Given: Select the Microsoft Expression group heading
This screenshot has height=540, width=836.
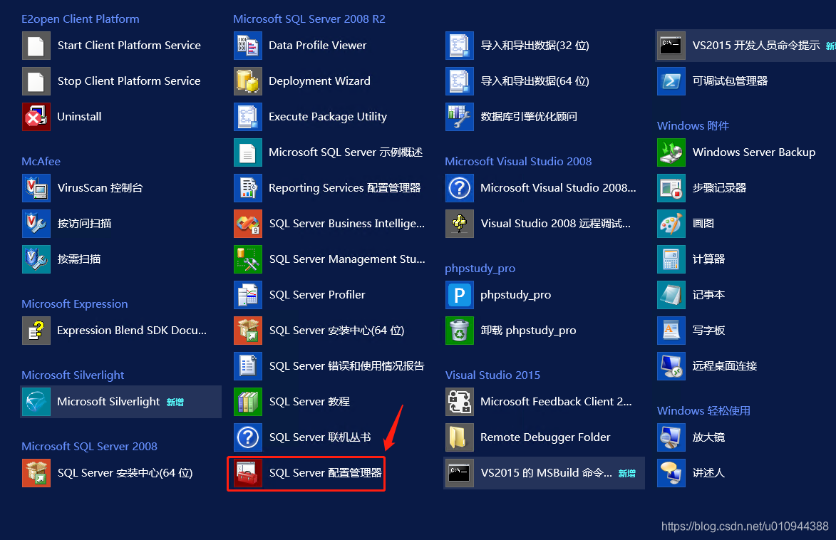Looking at the screenshot, I should click(x=75, y=304).
